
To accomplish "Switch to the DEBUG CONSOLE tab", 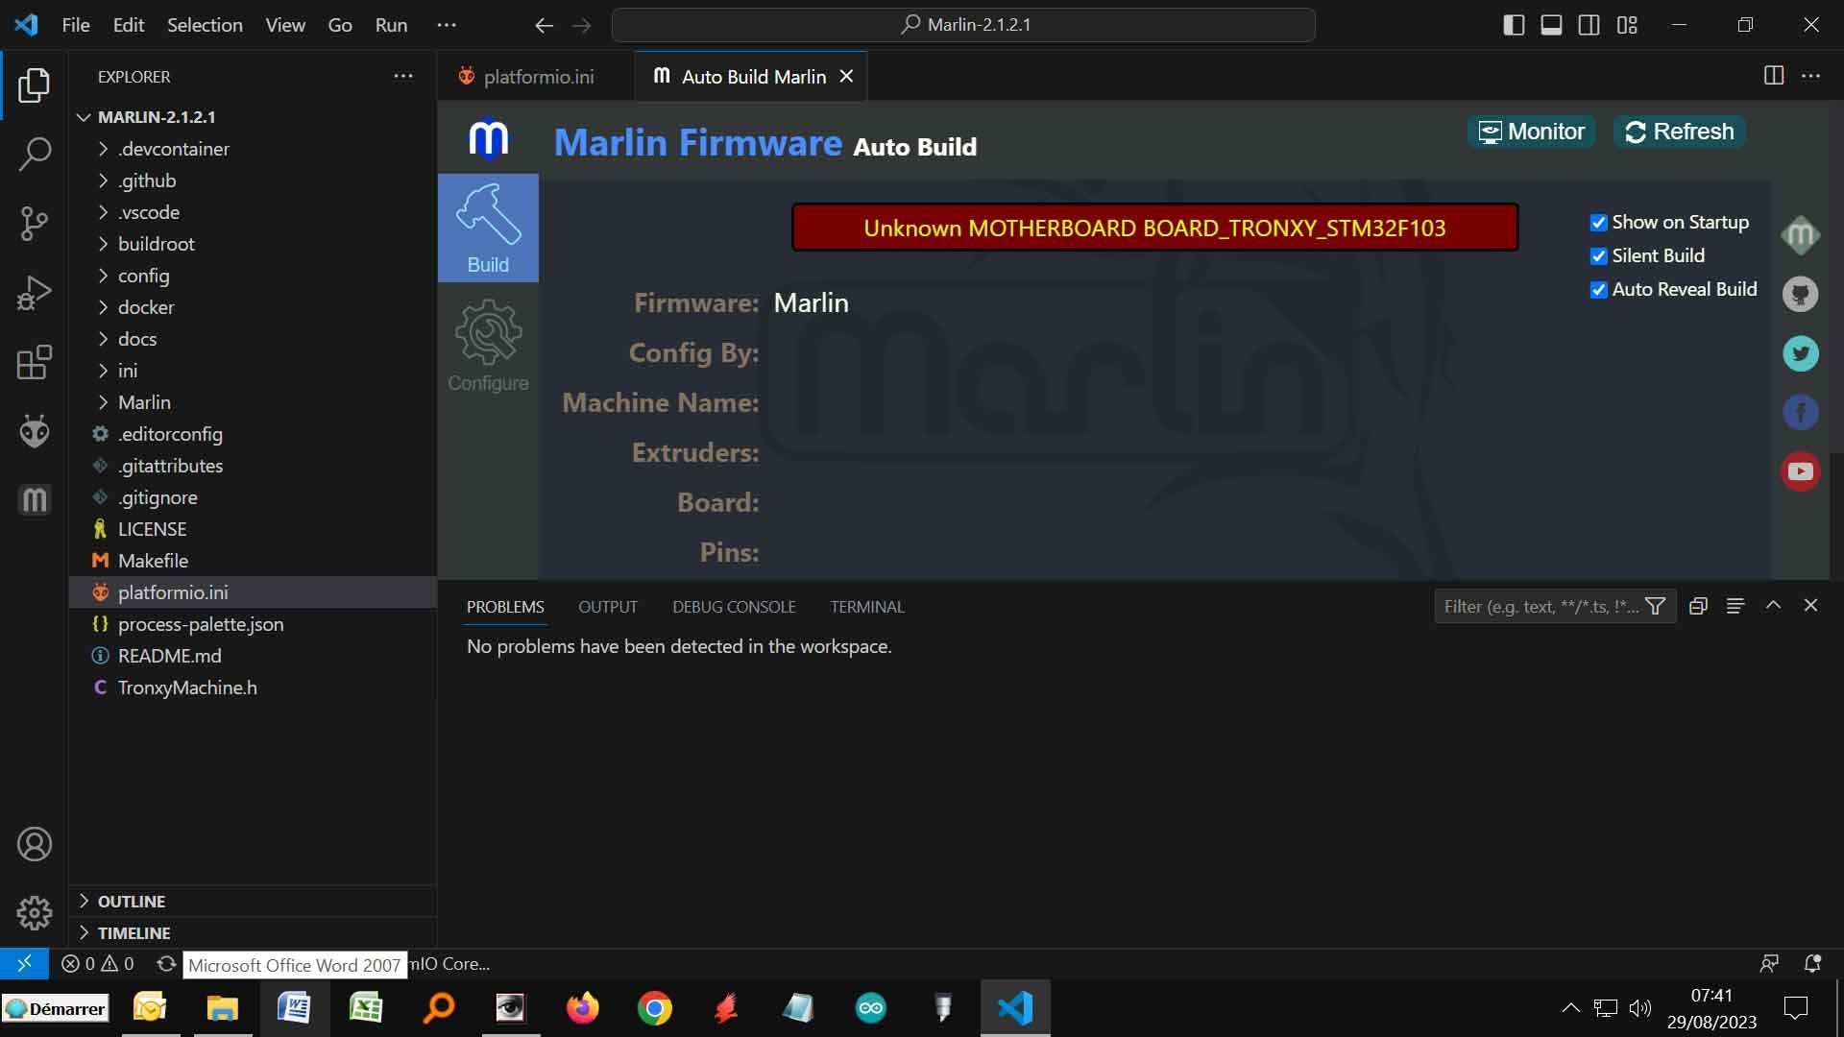I will point(734,607).
